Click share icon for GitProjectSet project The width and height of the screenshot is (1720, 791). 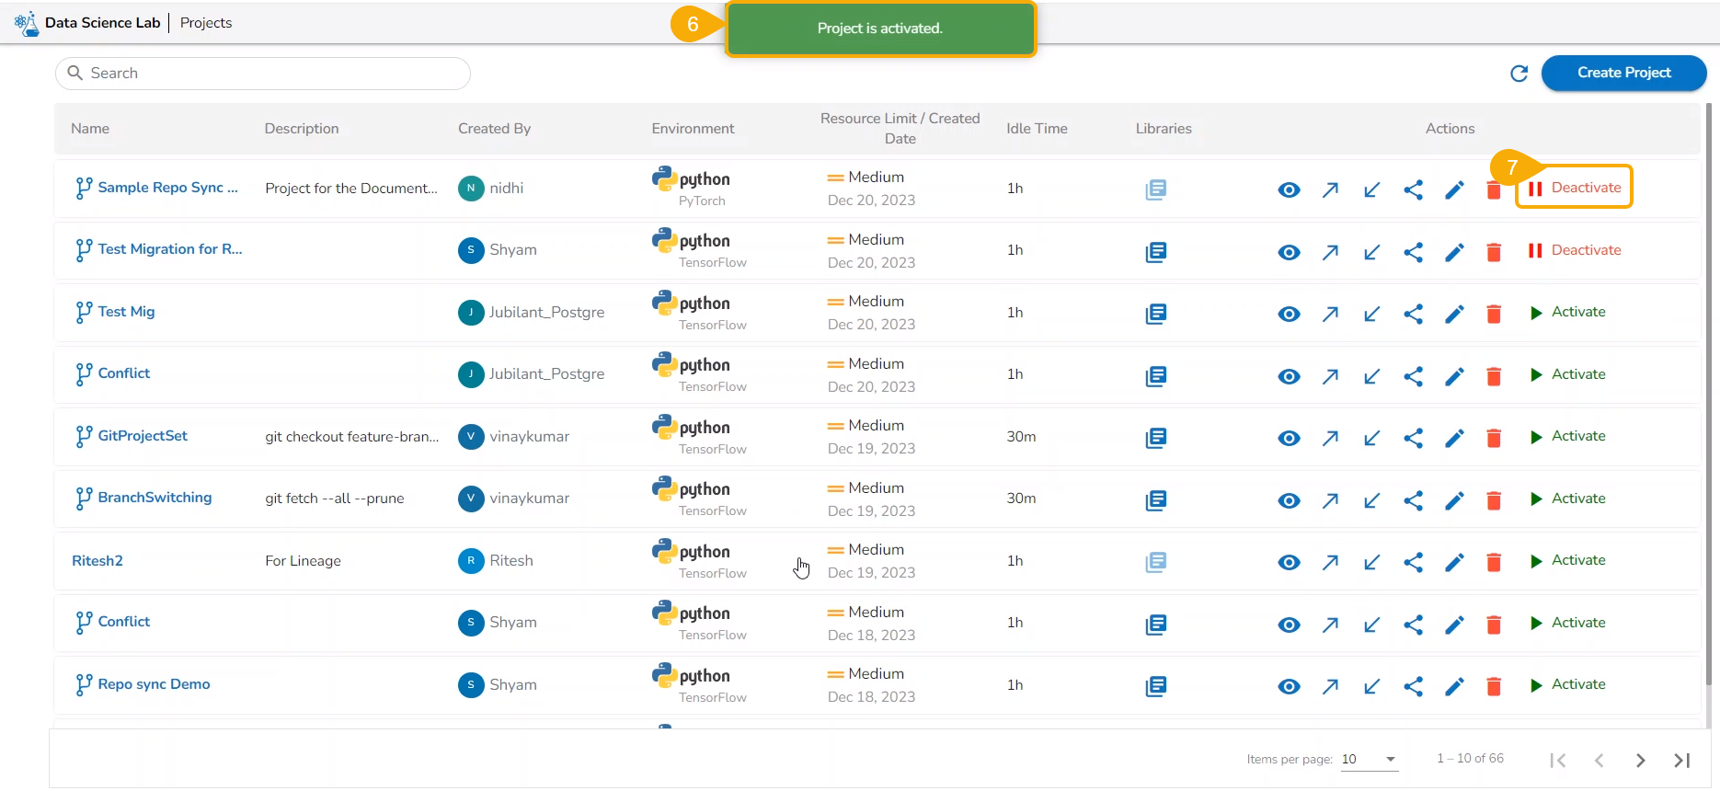click(1413, 438)
